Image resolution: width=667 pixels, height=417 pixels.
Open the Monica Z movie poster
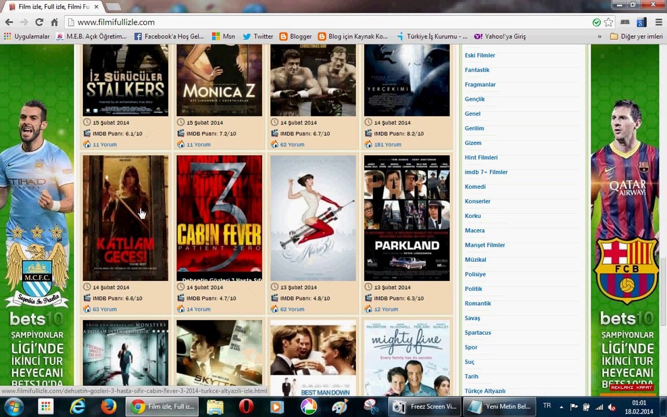click(x=219, y=80)
